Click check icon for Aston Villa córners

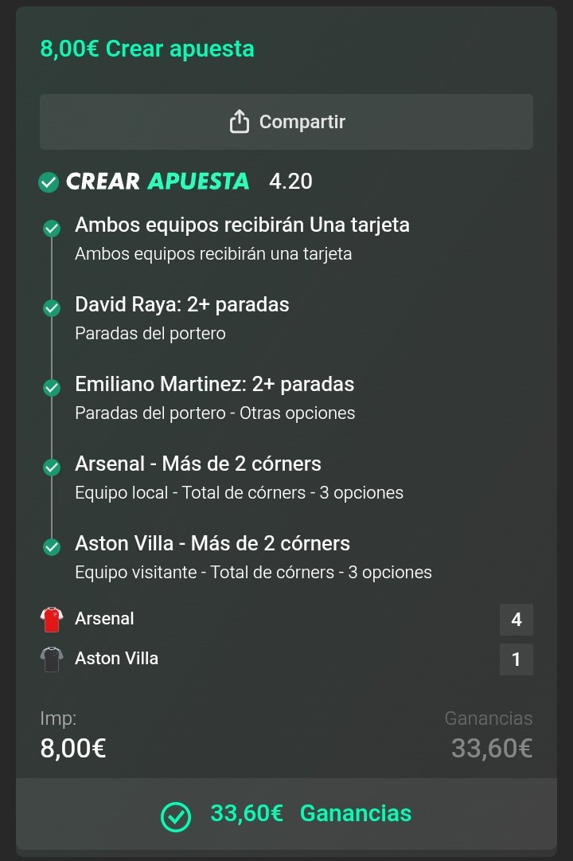[53, 547]
